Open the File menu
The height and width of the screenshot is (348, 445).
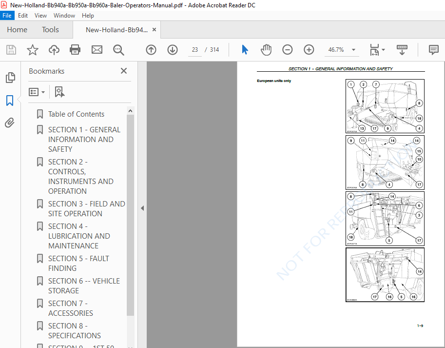pyautogui.click(x=7, y=15)
